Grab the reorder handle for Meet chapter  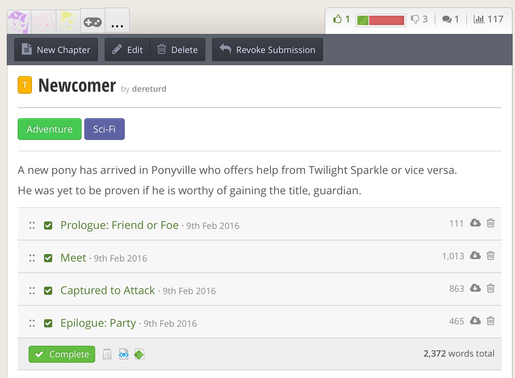[32, 258]
